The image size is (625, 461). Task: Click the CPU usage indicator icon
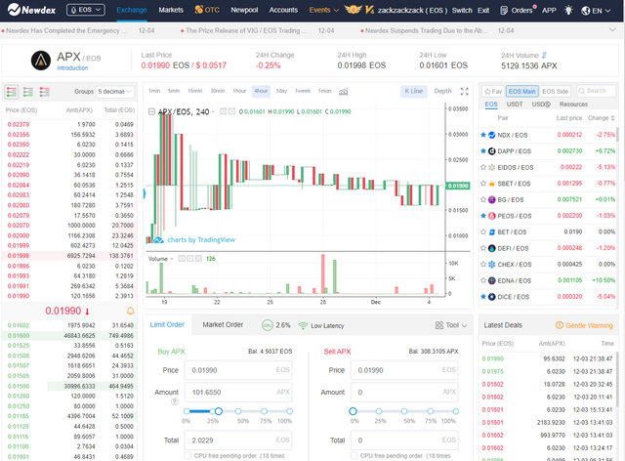[x=267, y=325]
